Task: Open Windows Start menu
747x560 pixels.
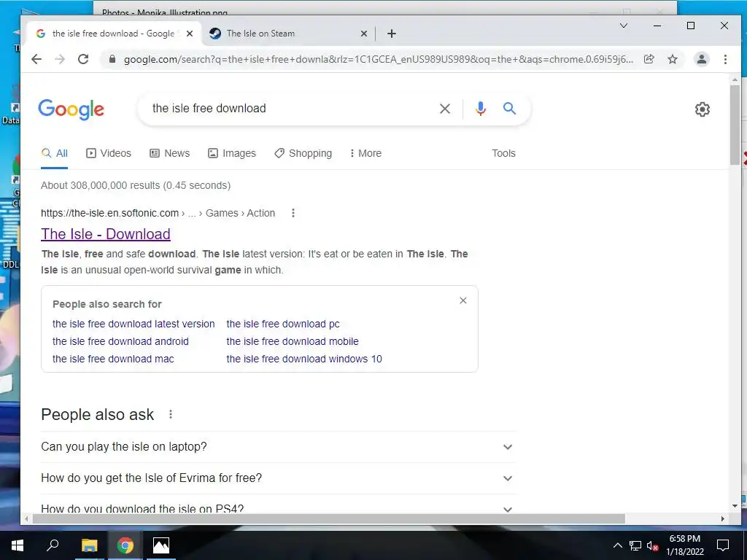Action: 18,545
